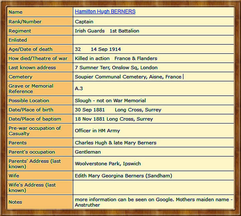The image size is (241, 216).
Task: Click the A.3 grave reference value
Action: [x=79, y=89]
